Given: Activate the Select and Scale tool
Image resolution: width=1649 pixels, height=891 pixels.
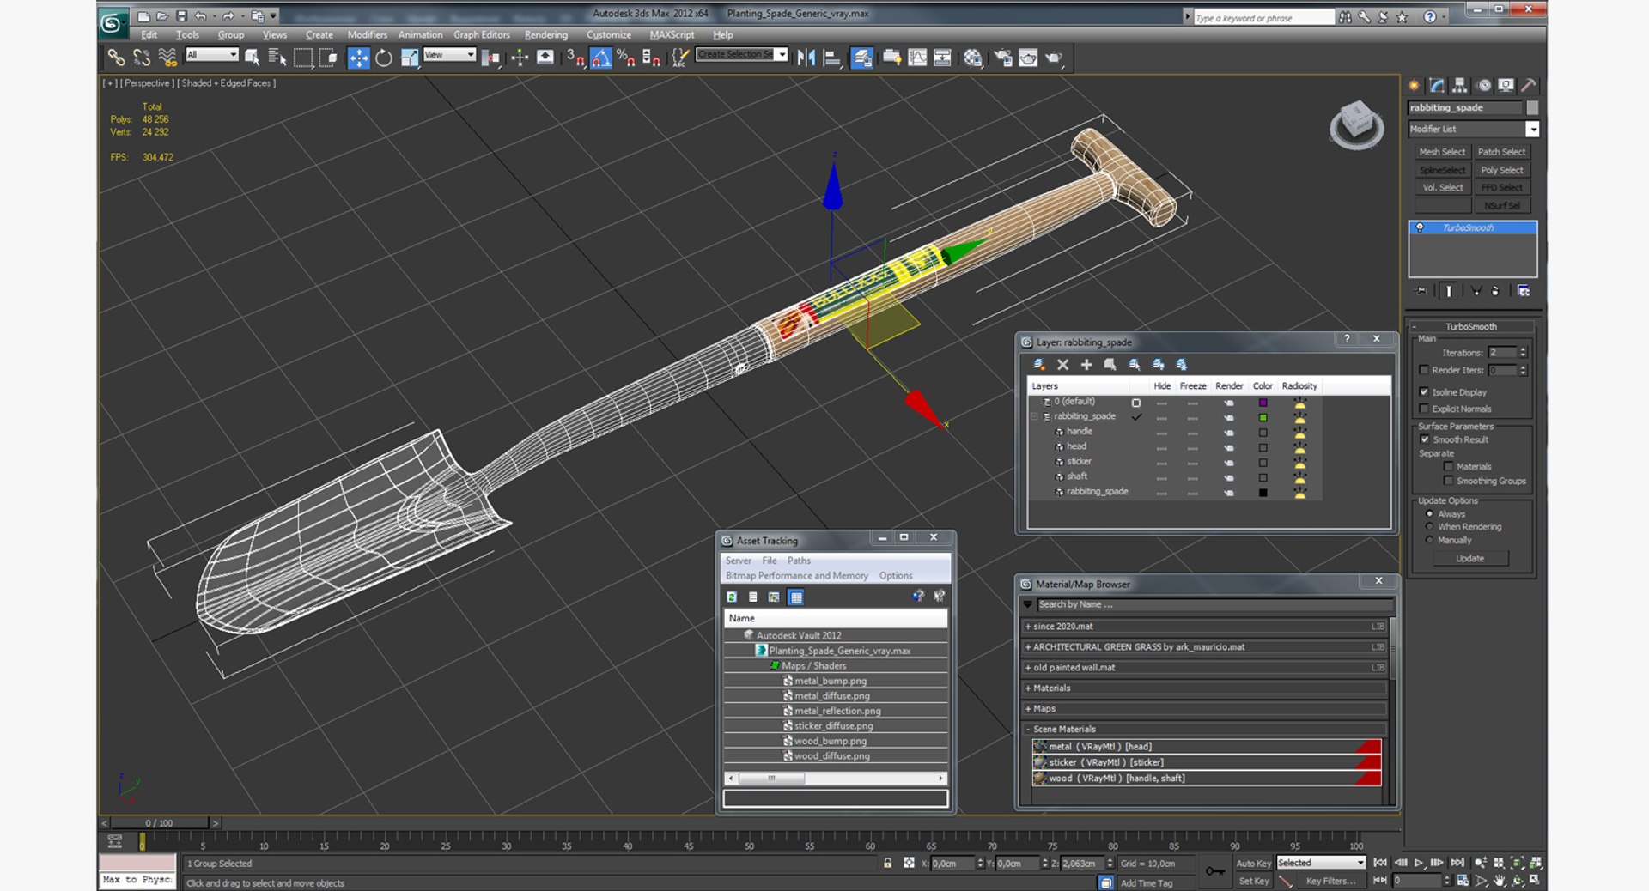Looking at the screenshot, I should (x=410, y=58).
